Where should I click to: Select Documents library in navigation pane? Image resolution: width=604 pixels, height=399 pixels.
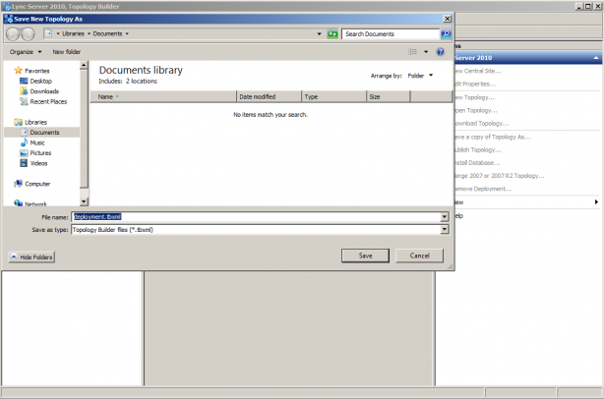[40, 133]
